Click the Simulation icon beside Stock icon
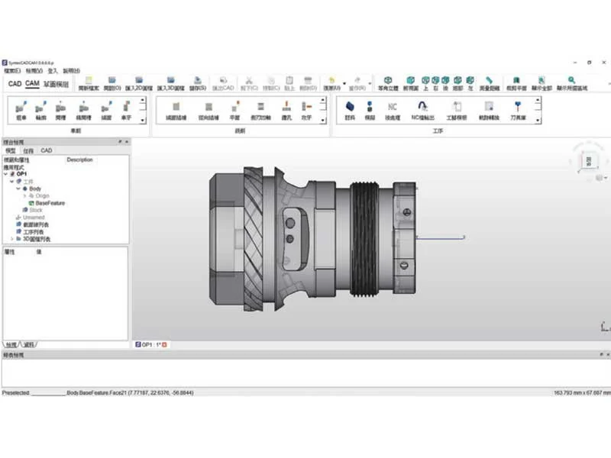The image size is (611, 458). click(x=370, y=106)
